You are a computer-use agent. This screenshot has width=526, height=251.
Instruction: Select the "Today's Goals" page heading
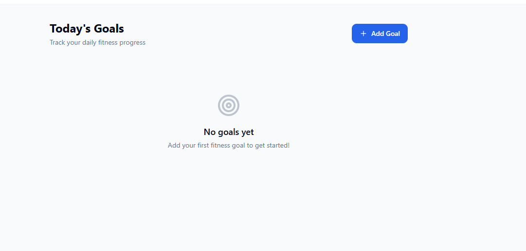click(x=87, y=29)
